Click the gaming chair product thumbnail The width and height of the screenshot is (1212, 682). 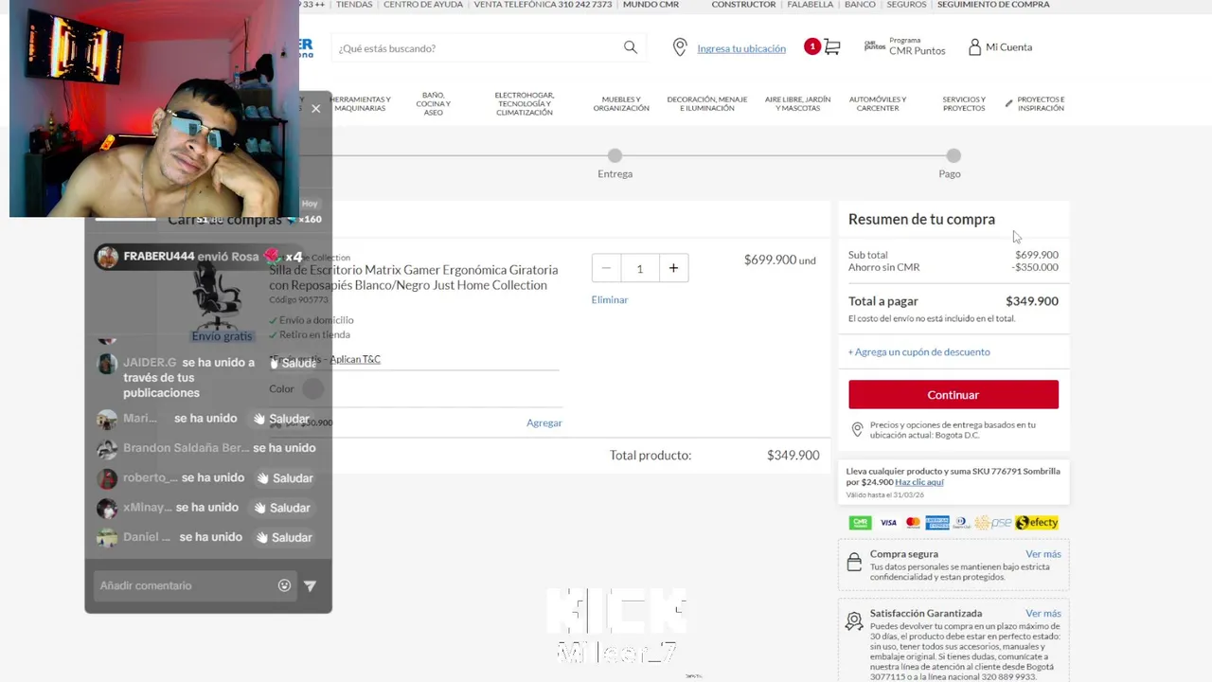(x=217, y=294)
